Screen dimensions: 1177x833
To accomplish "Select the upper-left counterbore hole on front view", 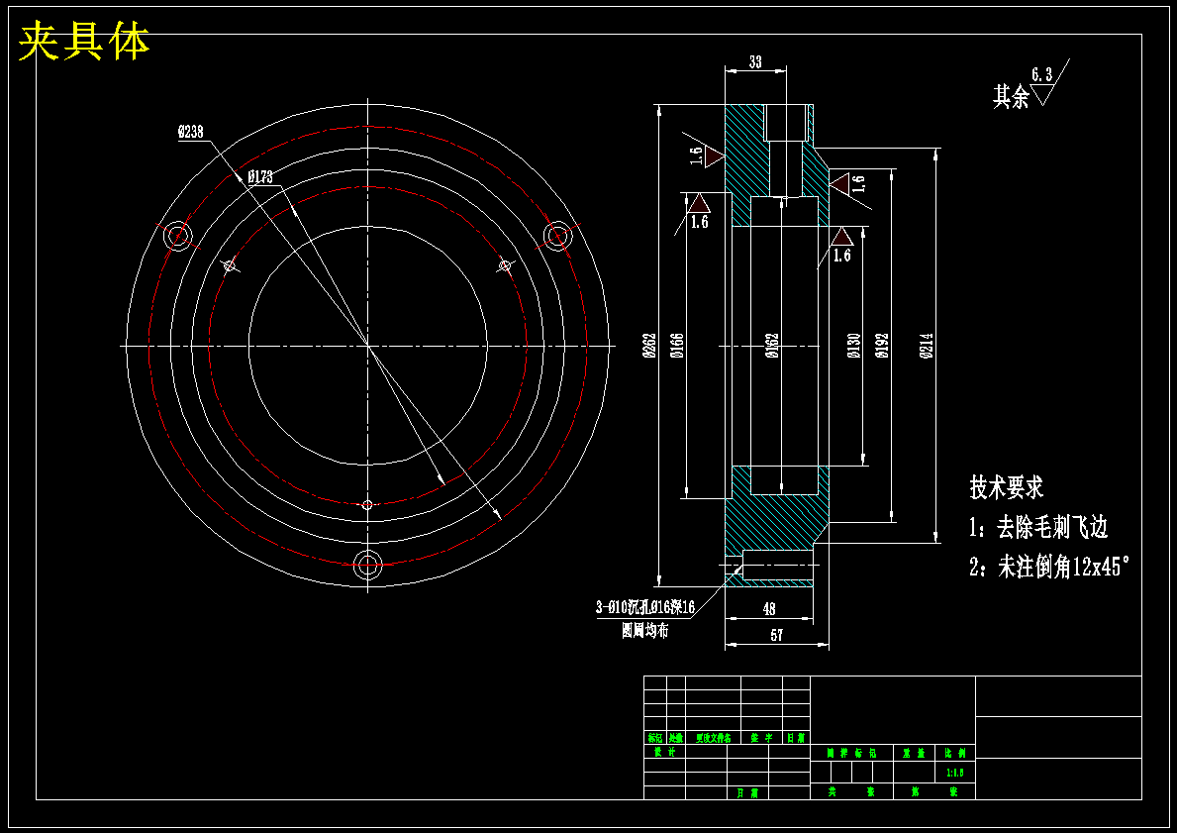I will (x=178, y=236).
